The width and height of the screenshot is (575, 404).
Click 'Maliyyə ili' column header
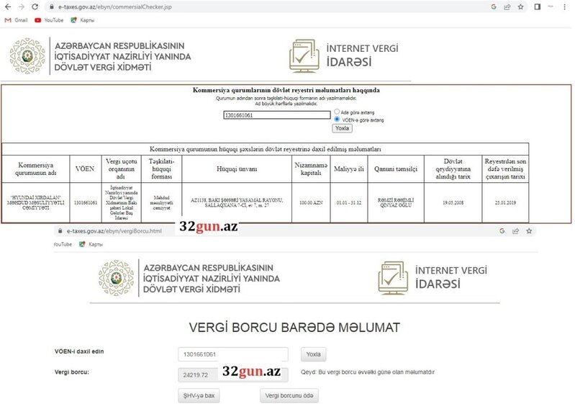click(349, 169)
